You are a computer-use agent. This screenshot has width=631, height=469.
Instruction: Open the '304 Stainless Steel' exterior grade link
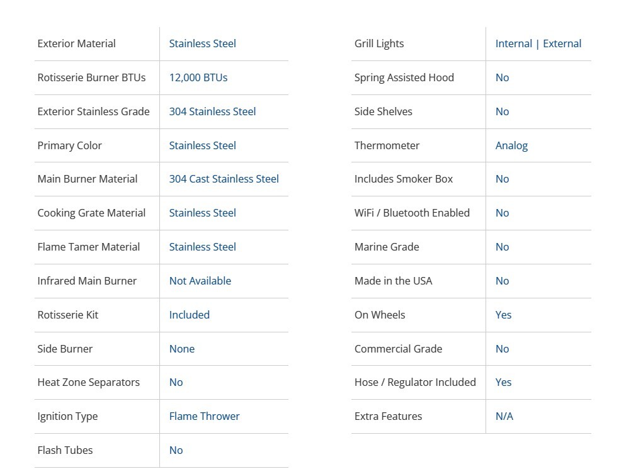pos(212,111)
